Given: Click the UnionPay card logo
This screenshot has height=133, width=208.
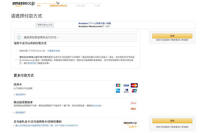Looking at the screenshot, I should [134, 91].
